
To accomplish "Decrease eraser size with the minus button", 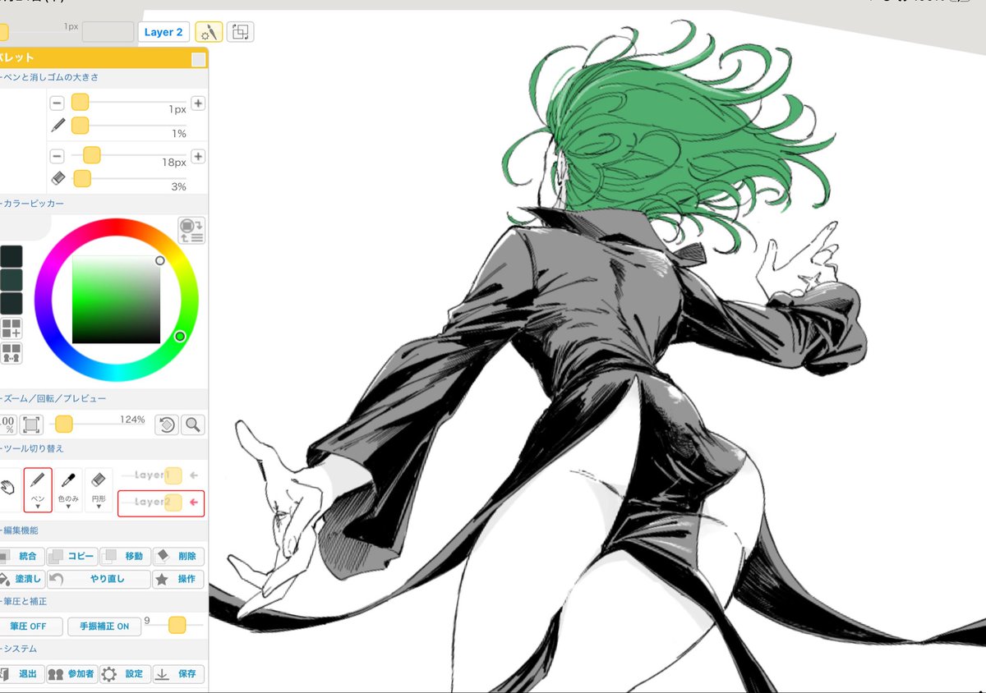I will pos(57,156).
